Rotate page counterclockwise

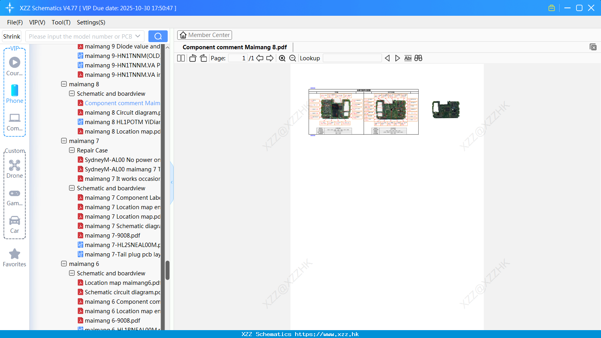click(193, 58)
